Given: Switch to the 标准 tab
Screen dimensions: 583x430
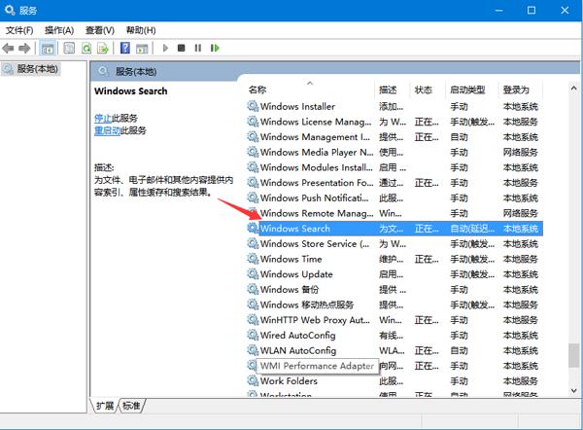Looking at the screenshot, I should pos(131,406).
